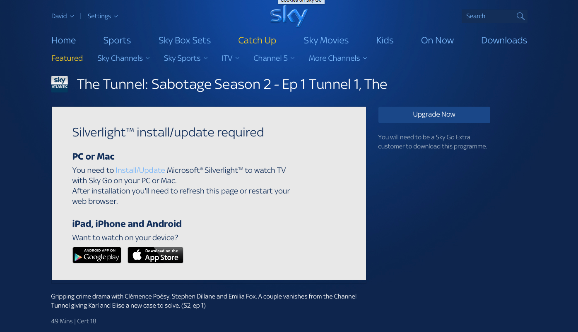Click the Sky Atlantic channel logo
578x332 pixels.
(x=60, y=84)
